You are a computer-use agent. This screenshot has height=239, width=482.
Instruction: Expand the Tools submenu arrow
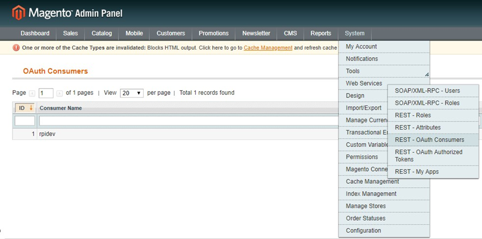click(426, 74)
